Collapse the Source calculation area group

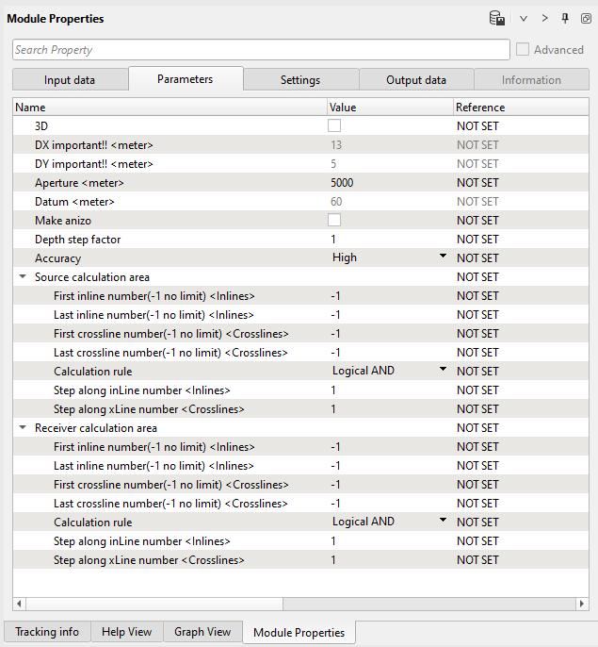tap(23, 277)
